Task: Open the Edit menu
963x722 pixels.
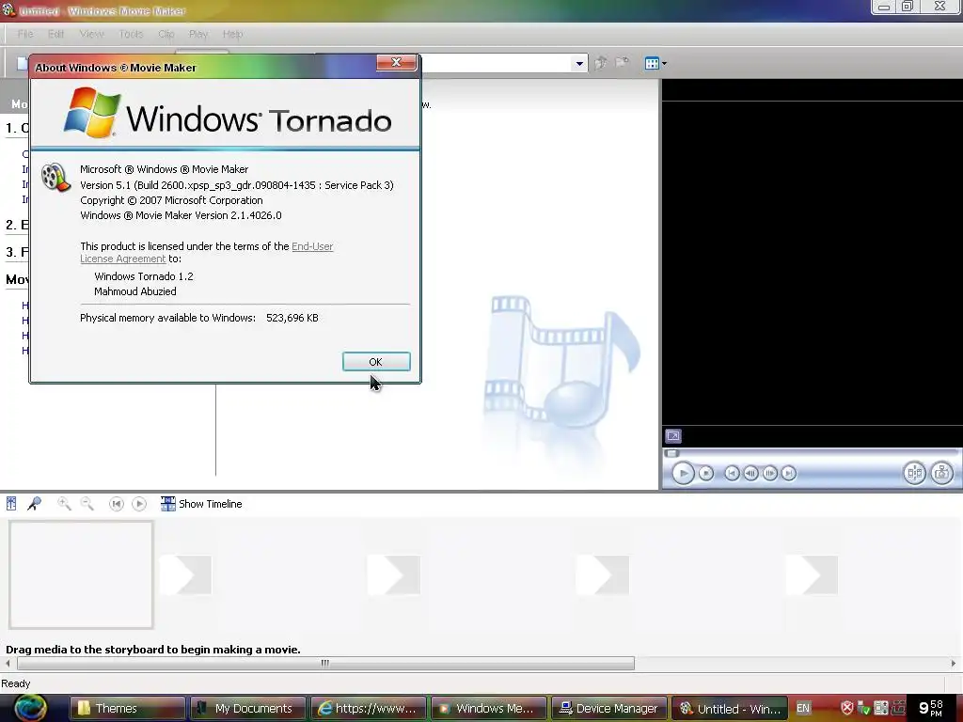Action: [x=55, y=34]
